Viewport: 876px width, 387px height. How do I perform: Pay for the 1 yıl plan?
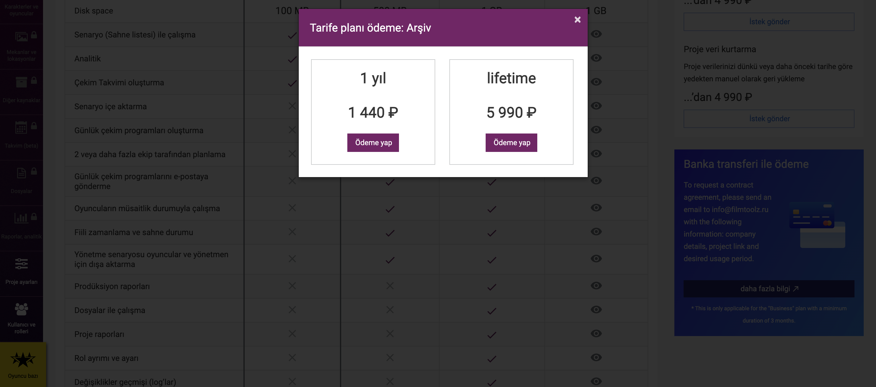click(373, 143)
